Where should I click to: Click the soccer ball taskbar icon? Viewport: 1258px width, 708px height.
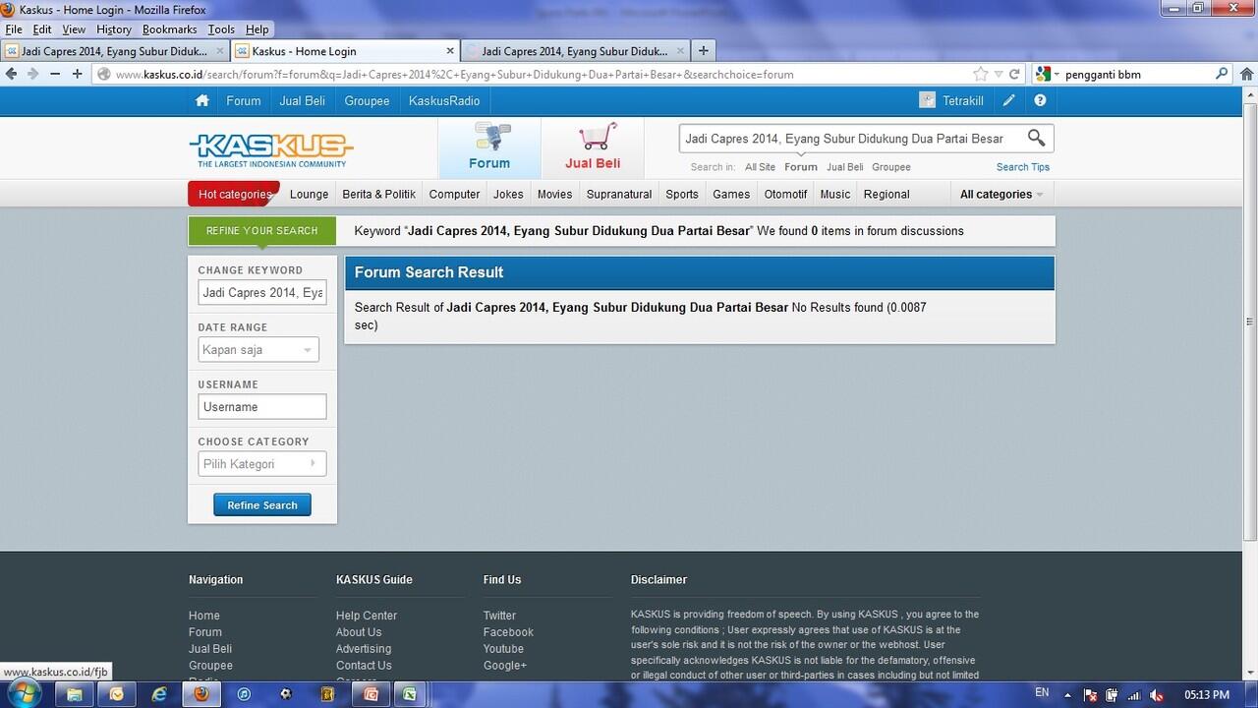[286, 694]
